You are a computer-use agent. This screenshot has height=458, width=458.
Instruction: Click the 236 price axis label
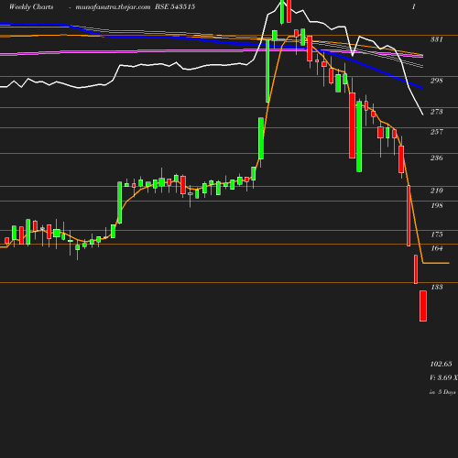click(x=437, y=158)
